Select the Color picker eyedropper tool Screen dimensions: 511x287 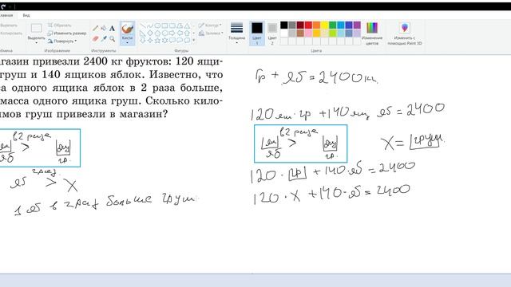(x=104, y=39)
